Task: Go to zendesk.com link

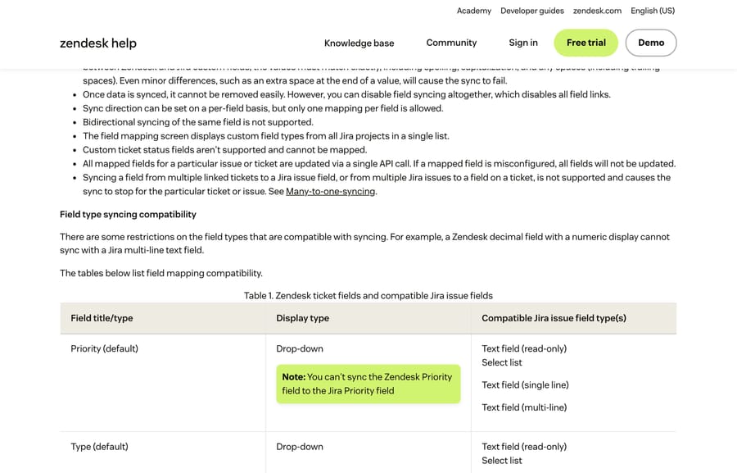Action: click(x=597, y=11)
